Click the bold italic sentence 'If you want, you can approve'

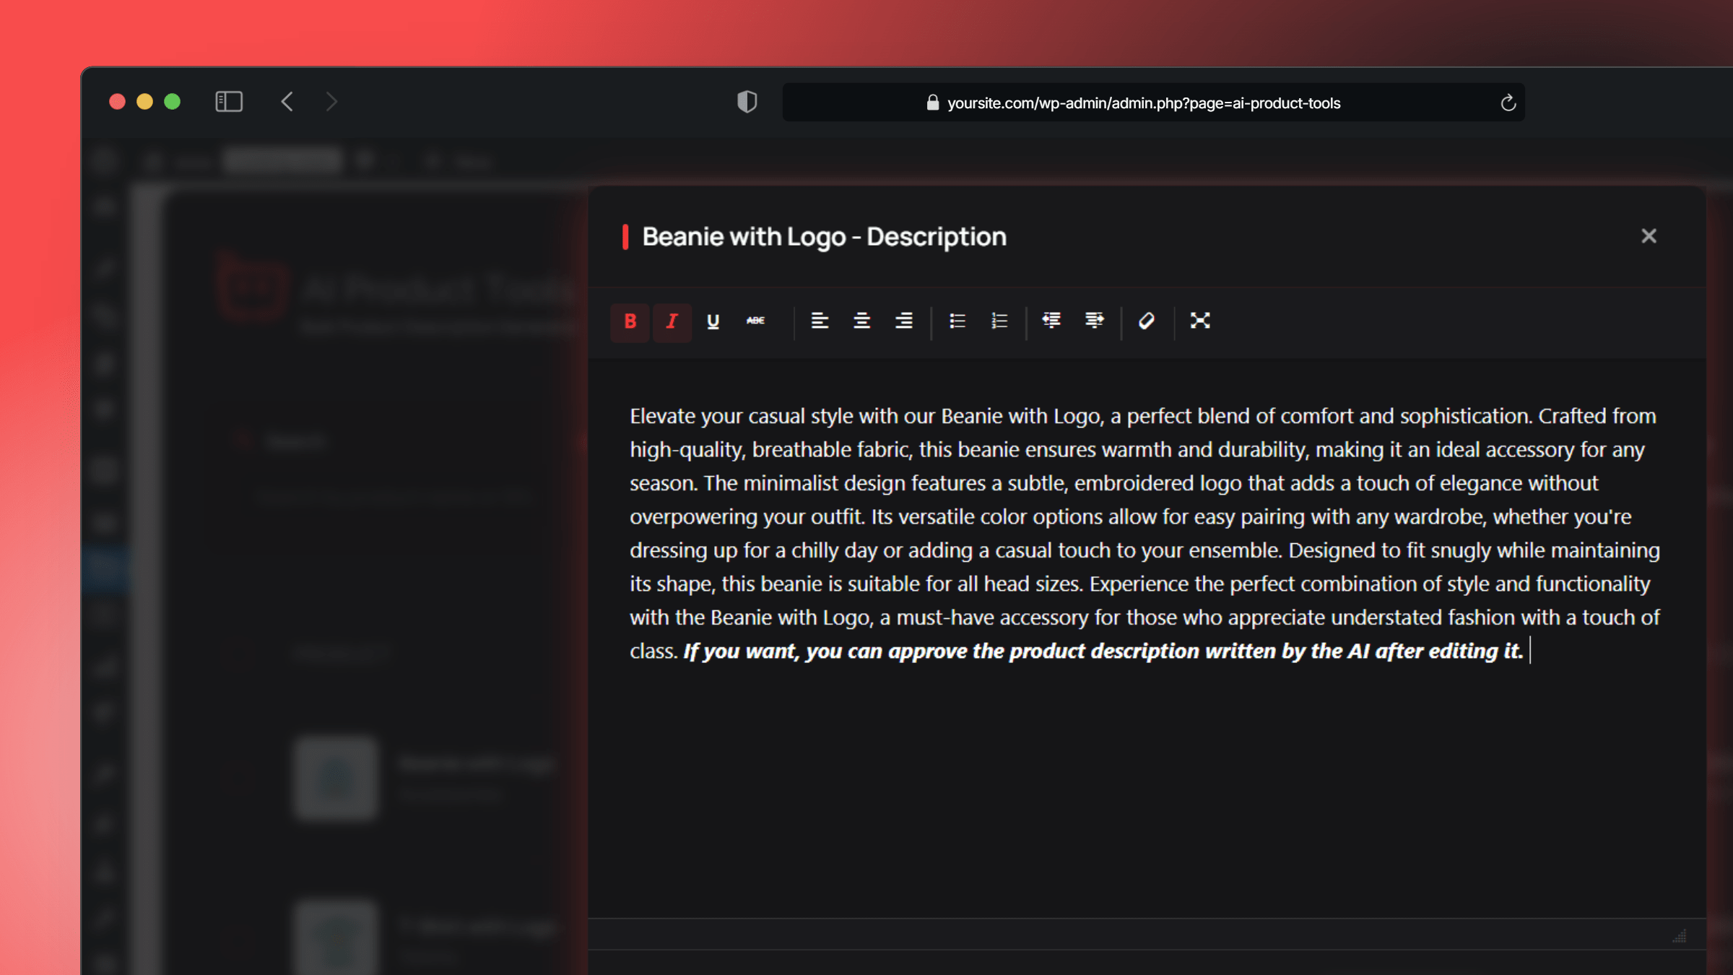point(1103,651)
